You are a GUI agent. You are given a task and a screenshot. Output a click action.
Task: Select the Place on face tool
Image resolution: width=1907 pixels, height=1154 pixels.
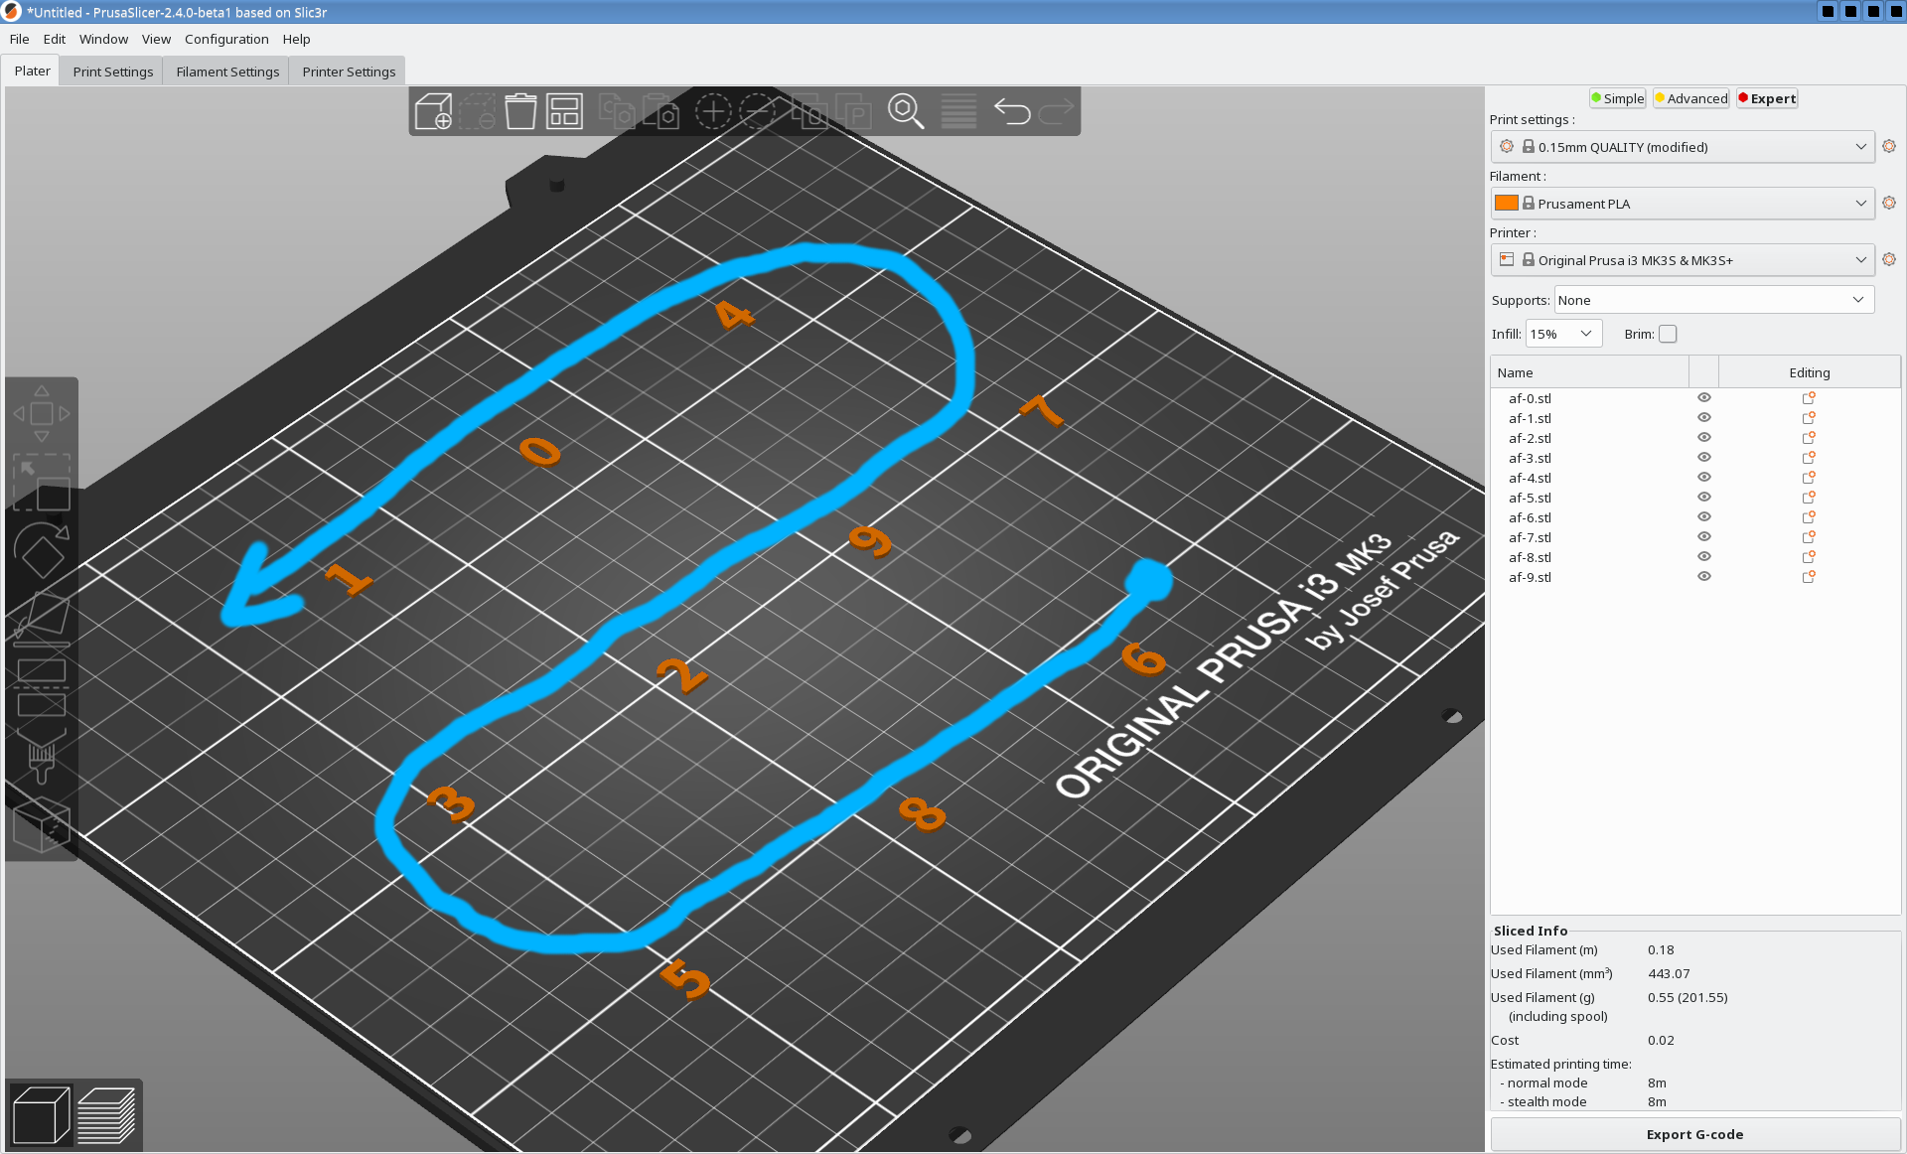tap(42, 617)
